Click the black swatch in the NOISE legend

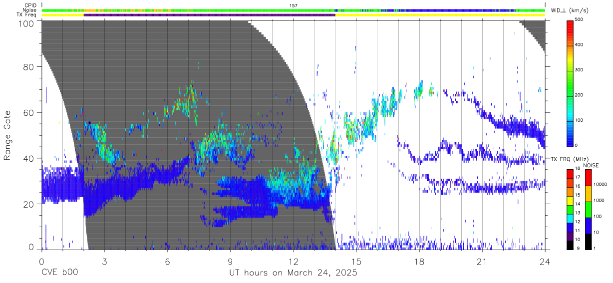point(588,242)
